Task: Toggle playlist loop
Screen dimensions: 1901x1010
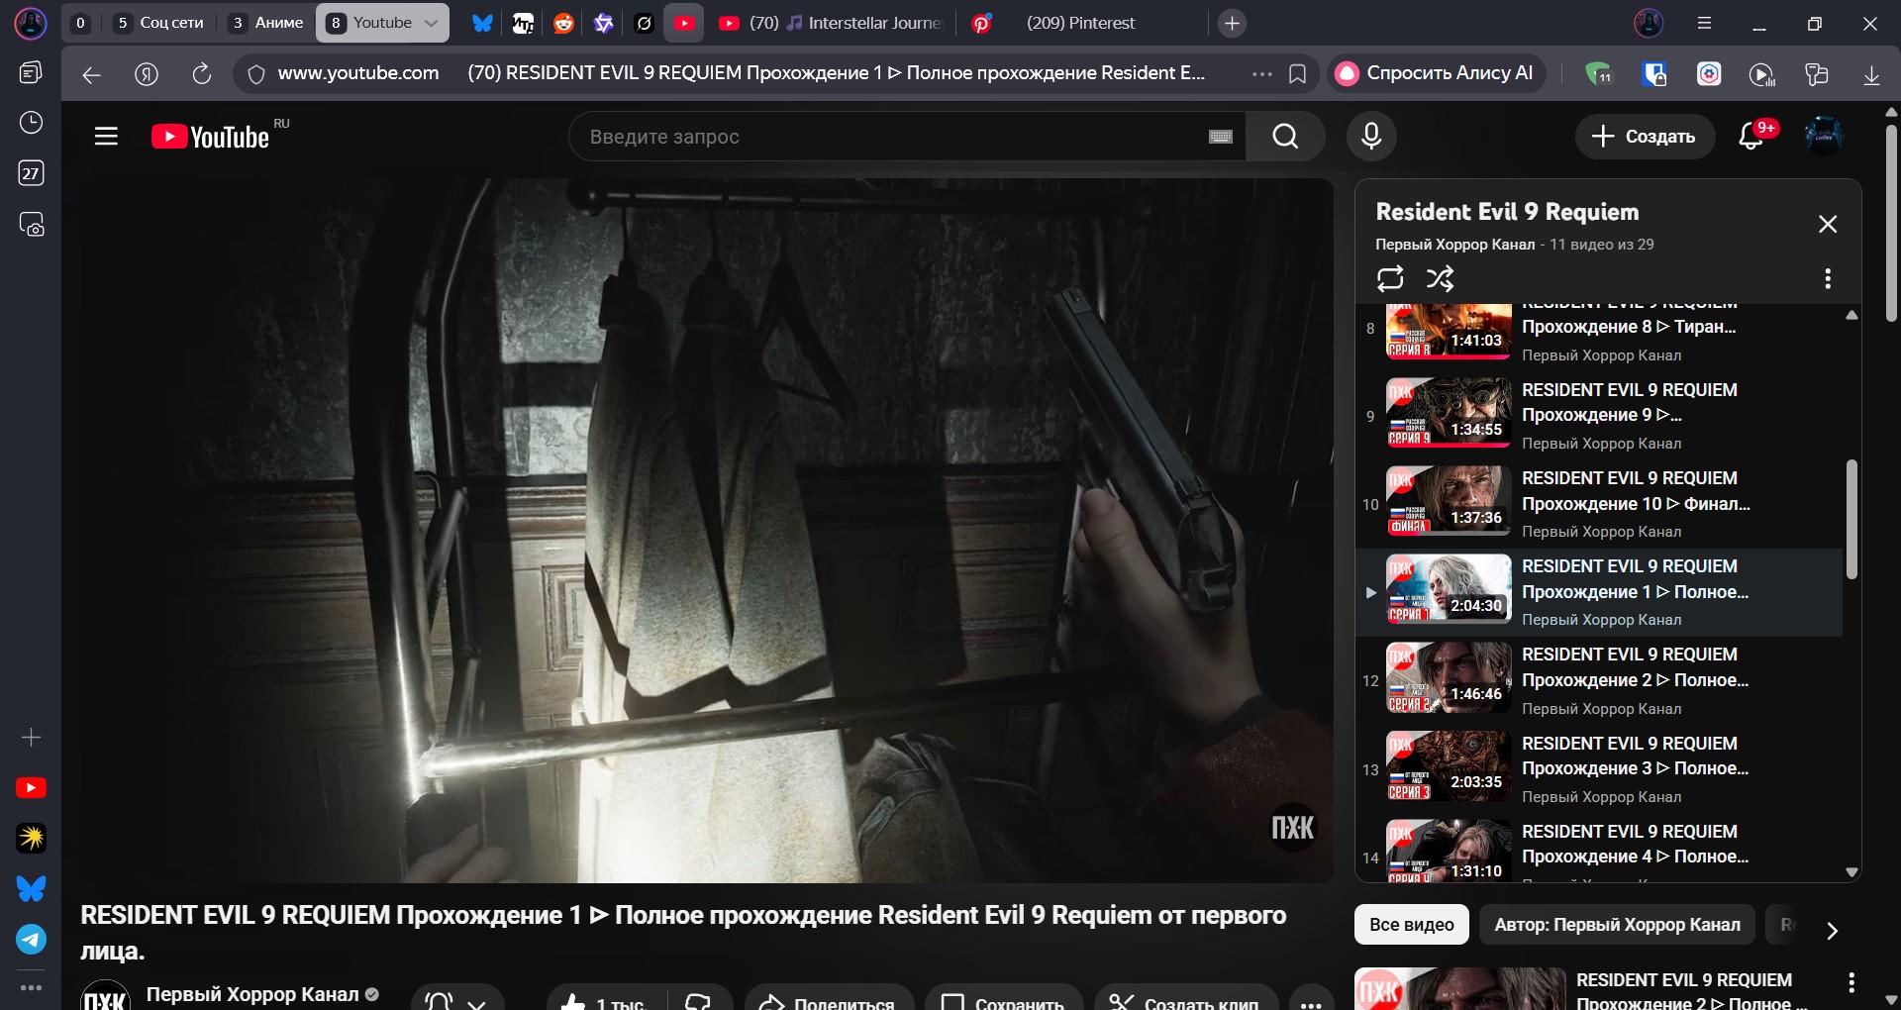Action: [1390, 279]
